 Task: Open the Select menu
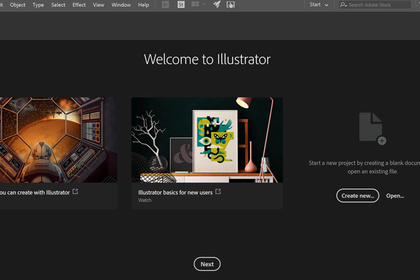click(x=58, y=5)
